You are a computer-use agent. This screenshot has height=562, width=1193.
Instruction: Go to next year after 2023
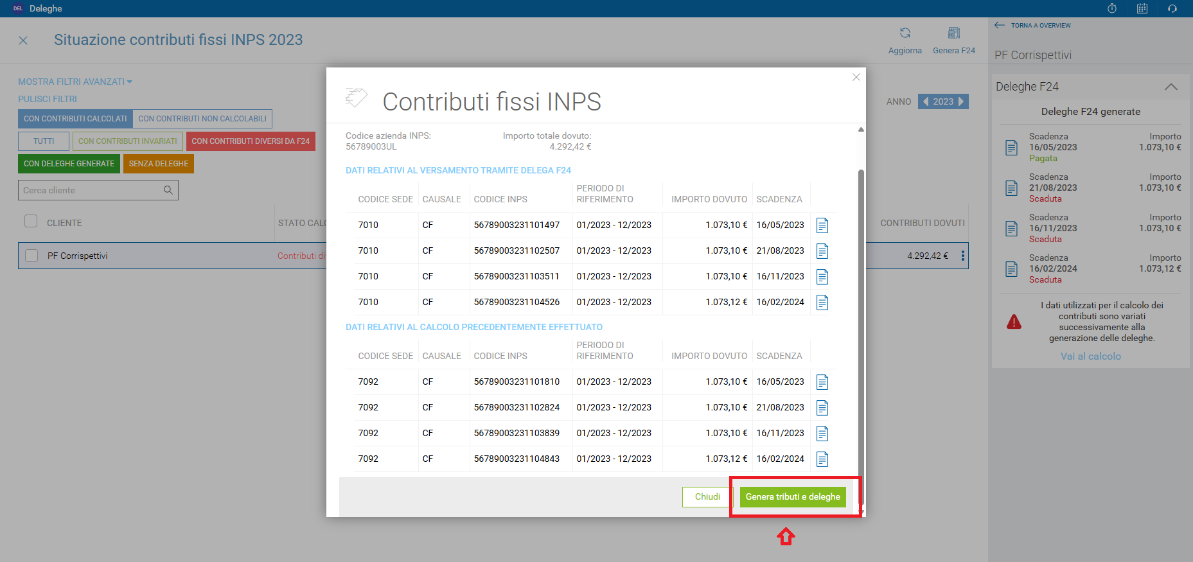pos(961,101)
